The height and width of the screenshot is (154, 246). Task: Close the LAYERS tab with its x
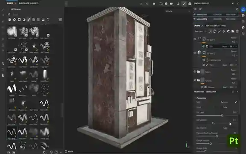tap(202, 26)
